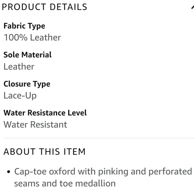Click the 100% Leather value text

(32, 37)
